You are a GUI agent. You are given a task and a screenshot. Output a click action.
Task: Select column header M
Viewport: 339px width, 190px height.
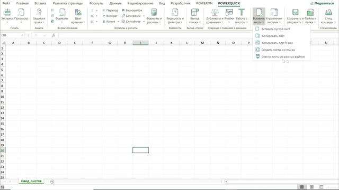point(202,43)
